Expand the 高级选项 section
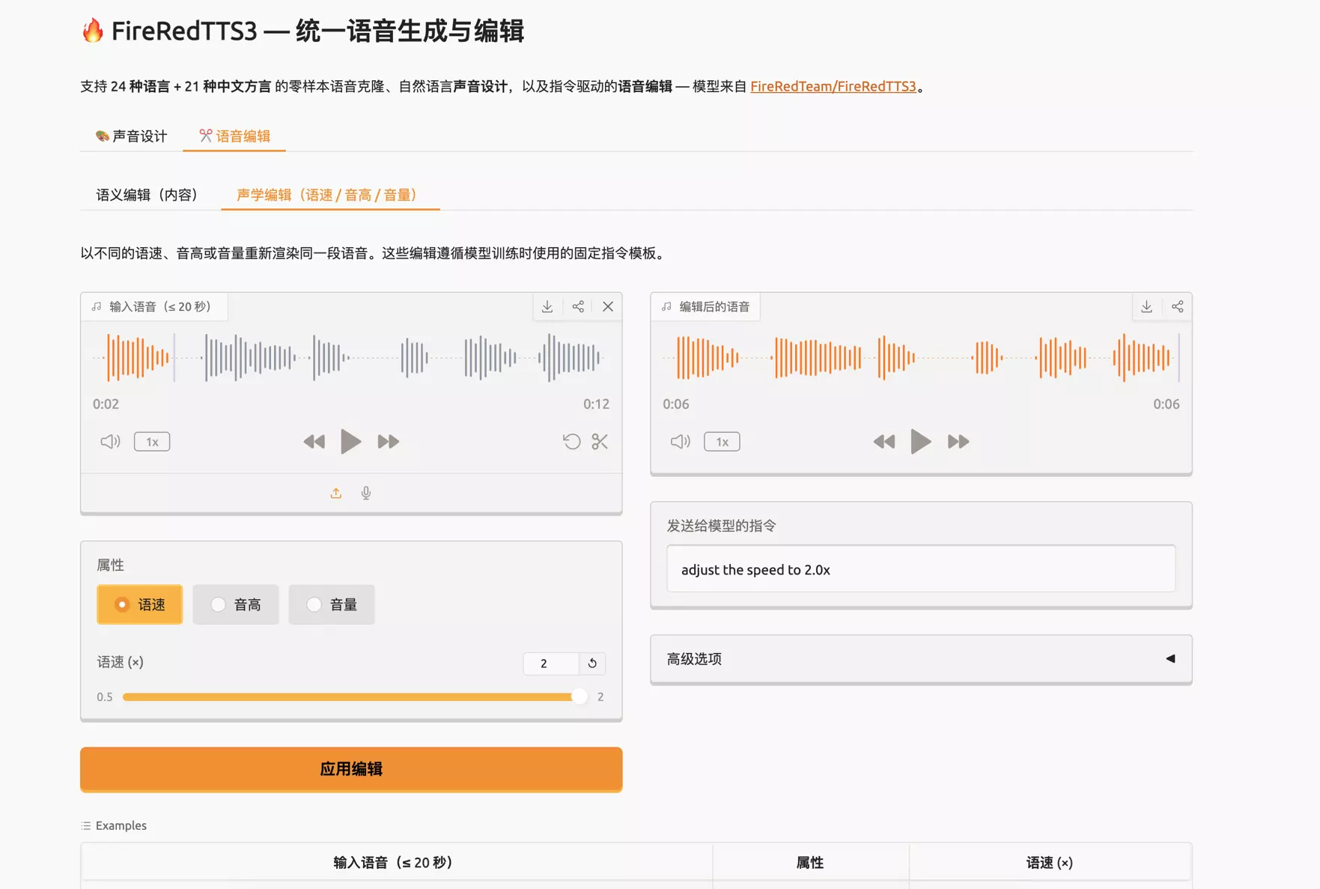Screen dimensions: 1320x889 (921, 659)
